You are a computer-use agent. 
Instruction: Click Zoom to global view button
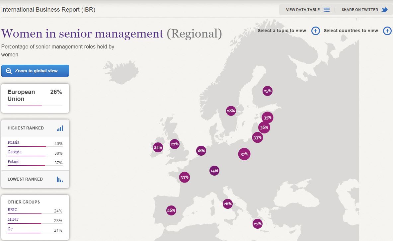click(x=35, y=71)
